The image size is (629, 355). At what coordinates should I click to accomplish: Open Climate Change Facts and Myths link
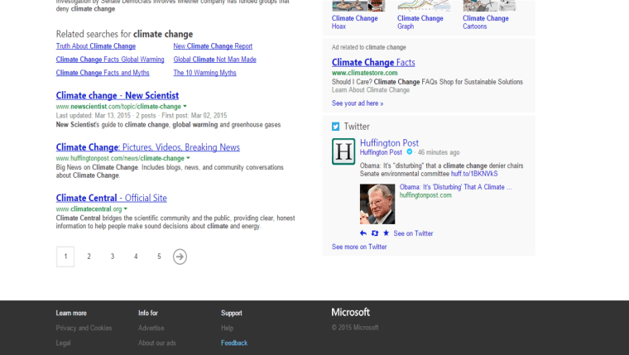[x=103, y=73]
